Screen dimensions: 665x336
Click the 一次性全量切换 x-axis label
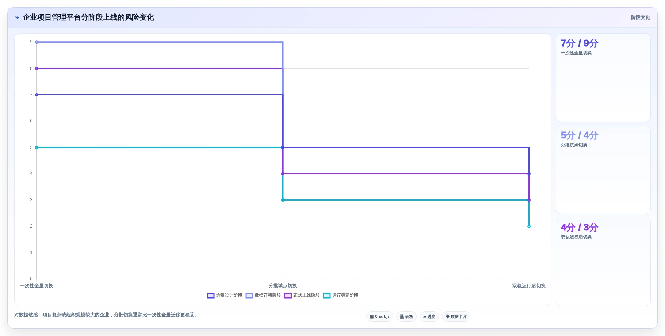point(36,286)
